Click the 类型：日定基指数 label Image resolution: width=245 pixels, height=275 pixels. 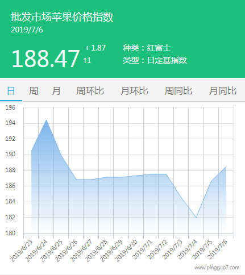155,60
